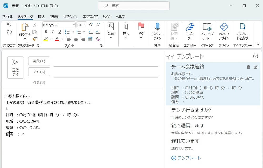Select the Format Painter brush icon
Viewport: 263px width, 168px height.
35,39
